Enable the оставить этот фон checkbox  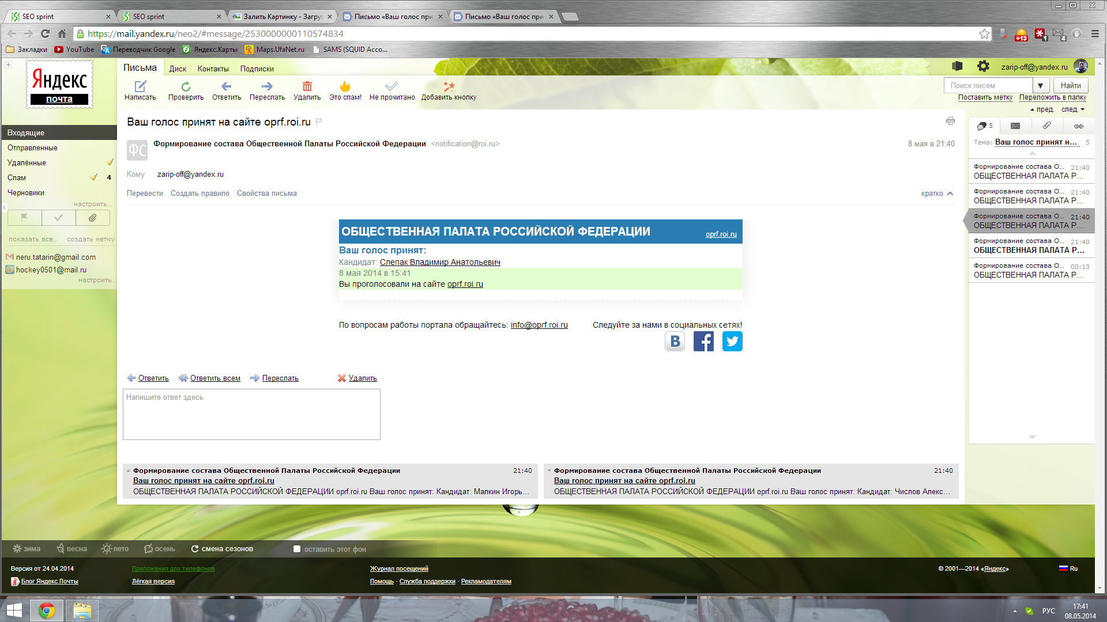(x=297, y=549)
